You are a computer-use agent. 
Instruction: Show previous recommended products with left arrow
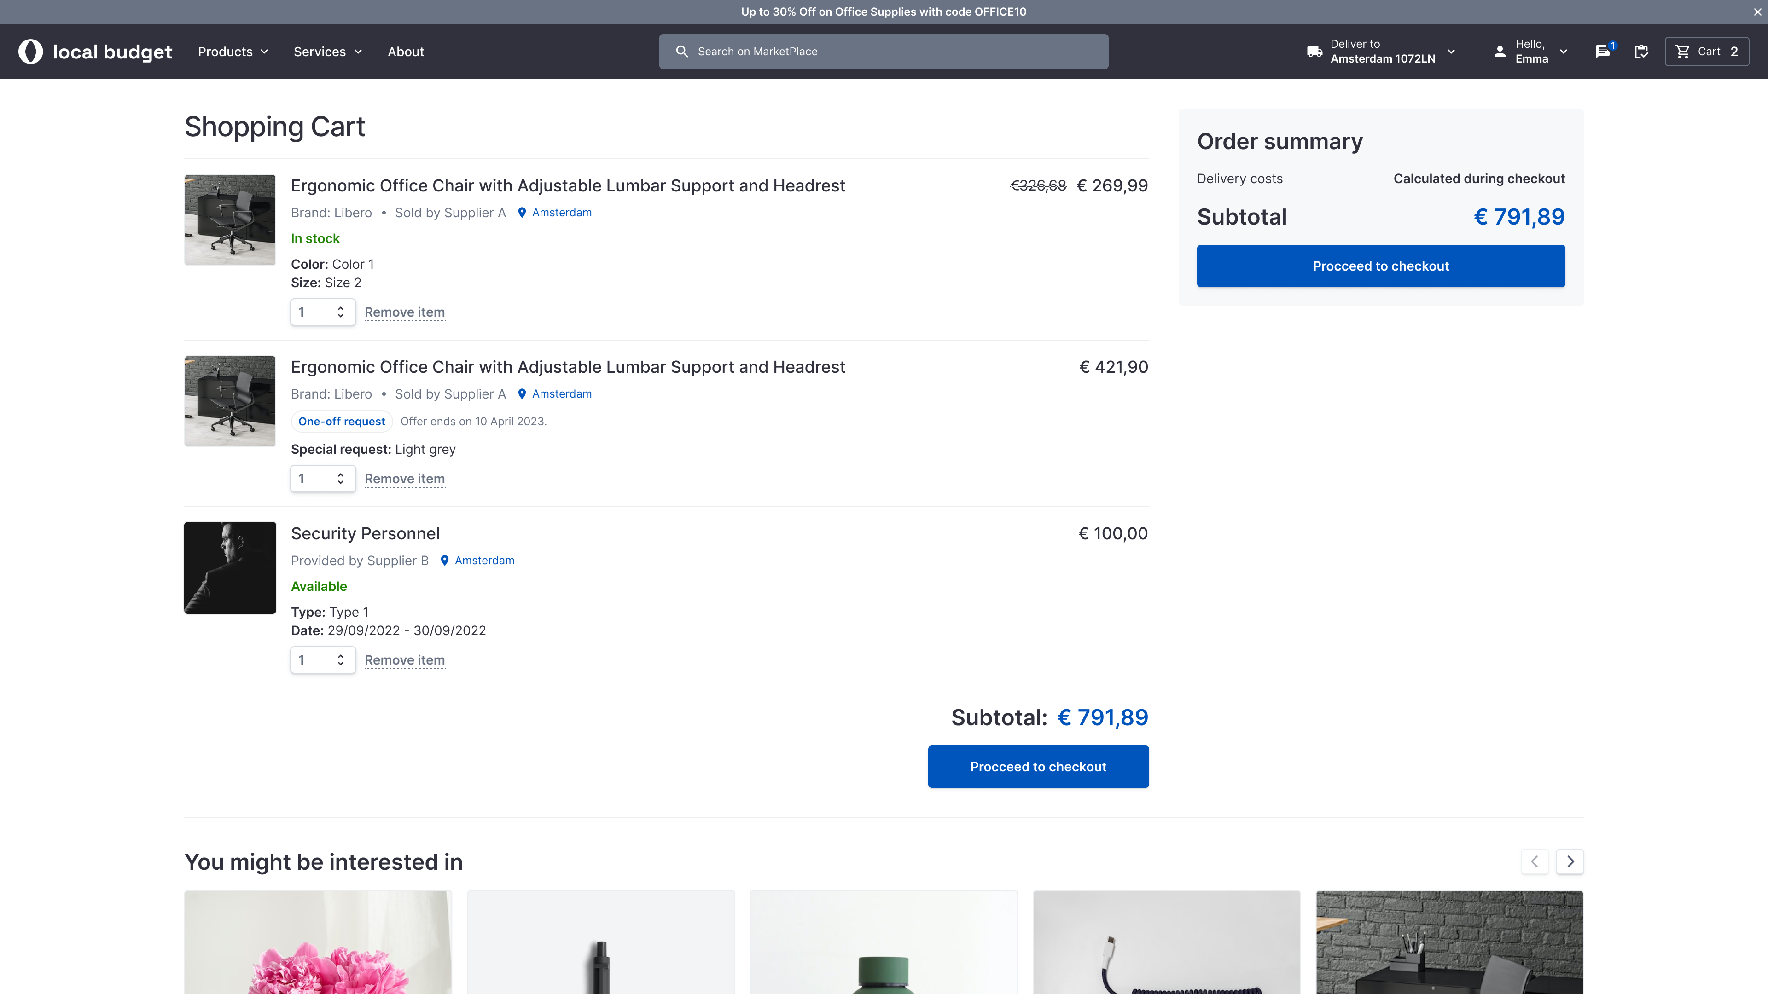coord(1535,861)
